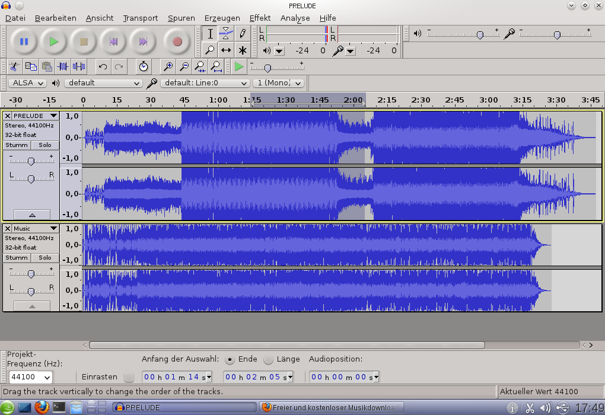Click the Zoom In magnifier
605x415 pixels.
coord(168,67)
